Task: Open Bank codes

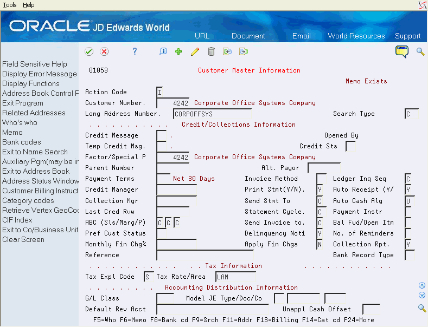Action: [22, 142]
